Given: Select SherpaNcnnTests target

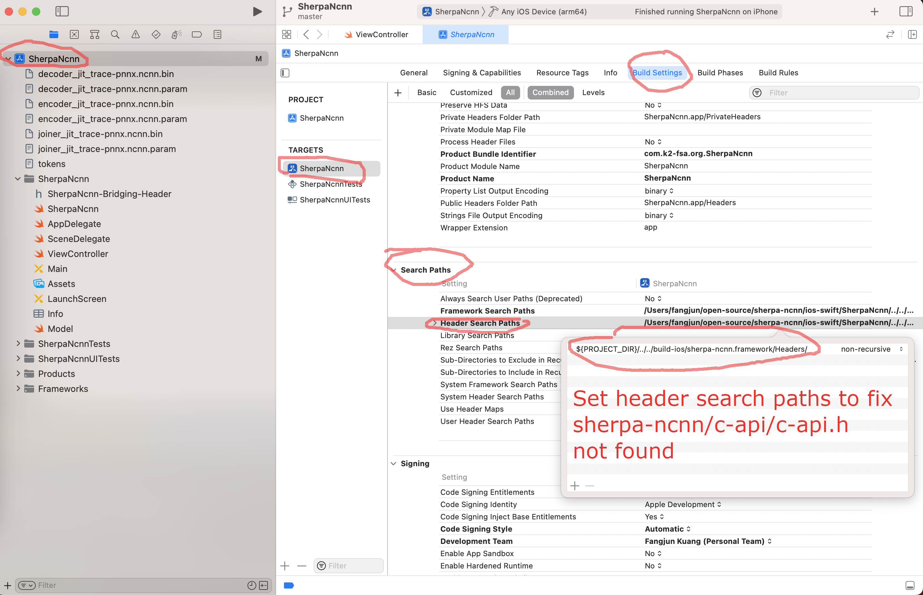Looking at the screenshot, I should (331, 184).
